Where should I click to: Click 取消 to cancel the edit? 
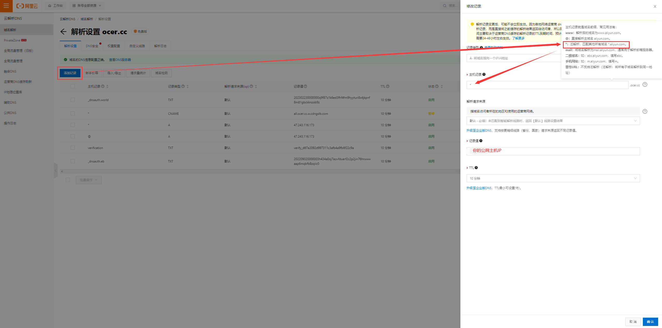coord(633,322)
